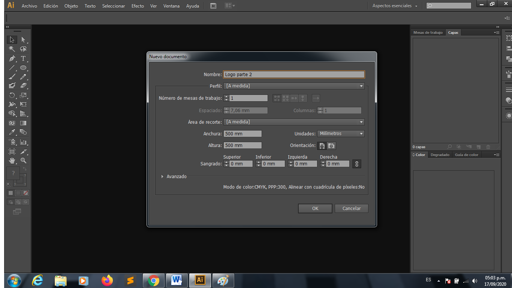Click the Altura 500 mm field
The image size is (512, 288).
coord(243,145)
